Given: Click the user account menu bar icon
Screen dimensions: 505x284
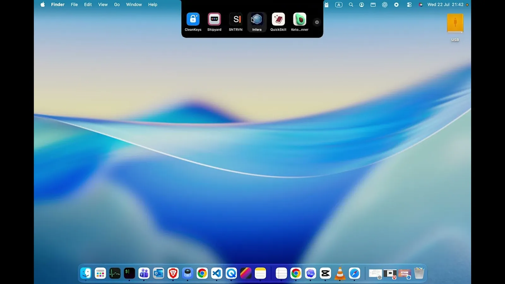Looking at the screenshot, I should (362, 5).
